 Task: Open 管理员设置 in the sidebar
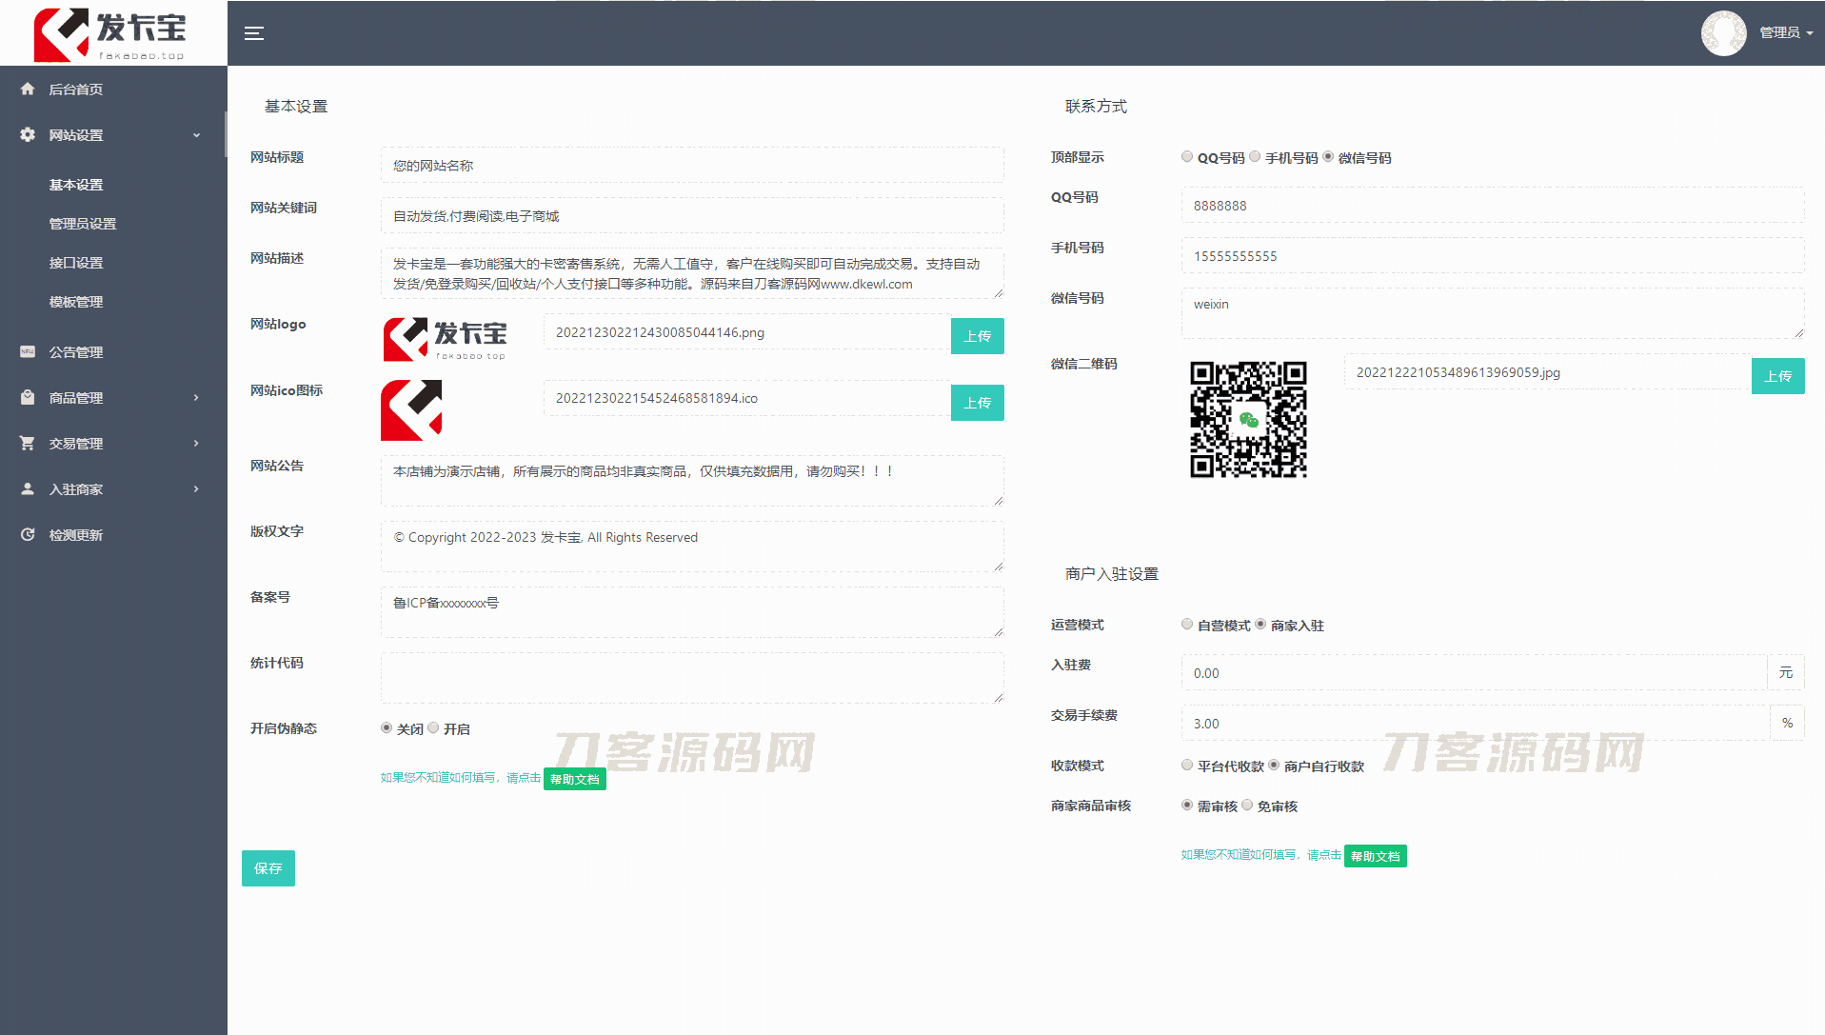pyautogui.click(x=83, y=224)
